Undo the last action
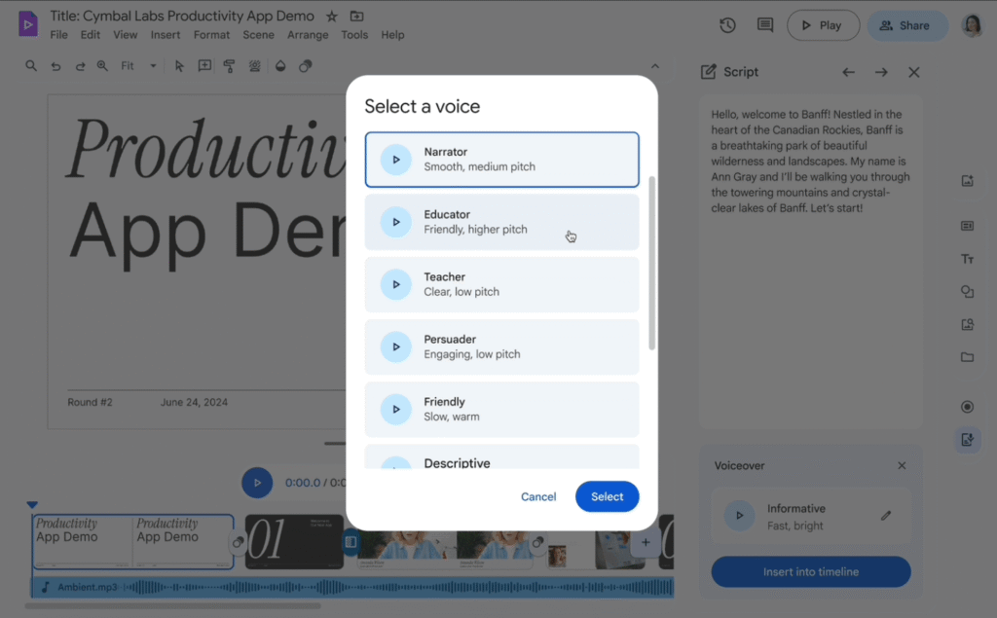 click(55, 66)
